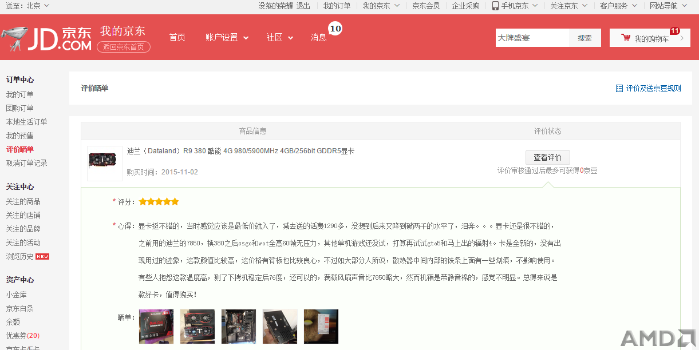The width and height of the screenshot is (699, 350).
Task: Open the fifth review photo
Action: 321,327
